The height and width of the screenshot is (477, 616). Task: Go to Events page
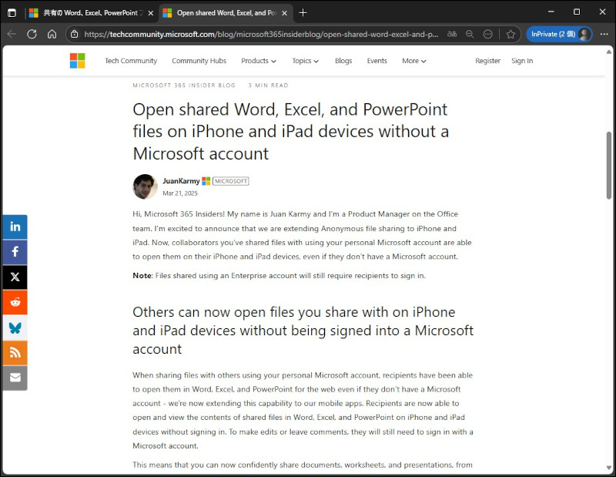pyautogui.click(x=377, y=61)
